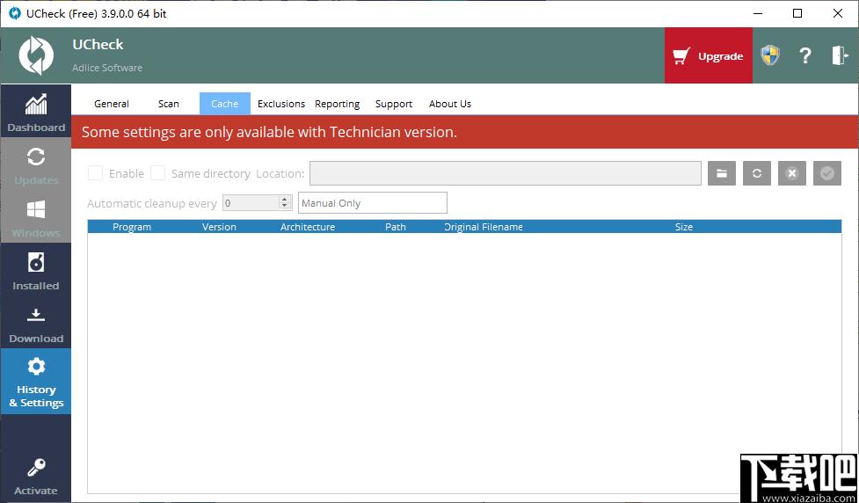Image resolution: width=859 pixels, height=503 pixels.
Task: Sort by the Size column header
Action: pyautogui.click(x=684, y=227)
